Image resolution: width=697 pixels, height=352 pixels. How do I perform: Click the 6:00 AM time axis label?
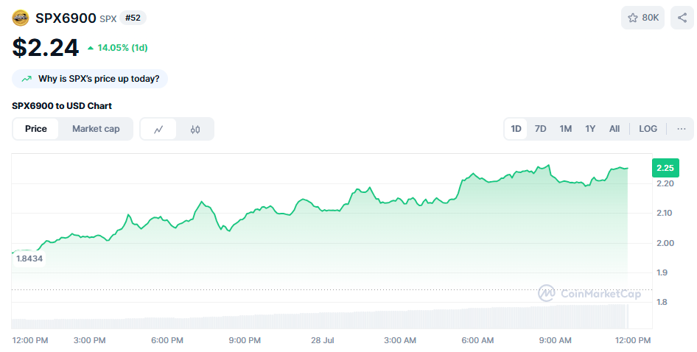point(477,340)
